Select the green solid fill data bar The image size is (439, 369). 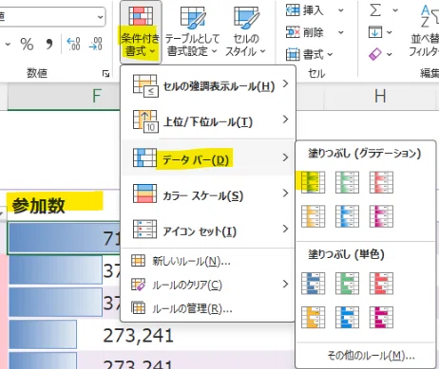point(347,284)
